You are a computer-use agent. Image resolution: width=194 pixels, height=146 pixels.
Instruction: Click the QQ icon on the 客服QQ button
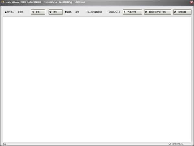[x=146, y=12]
